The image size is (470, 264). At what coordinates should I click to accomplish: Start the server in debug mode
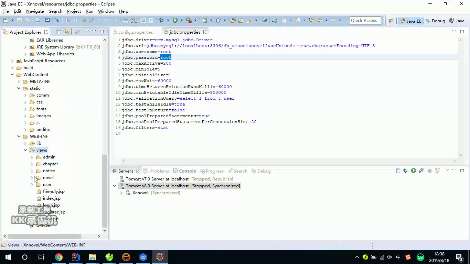click(406, 170)
